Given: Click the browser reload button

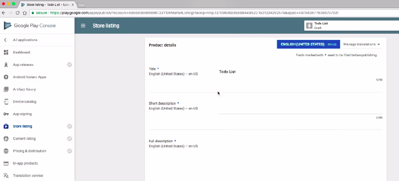Looking at the screenshot, I should pos(17,13).
